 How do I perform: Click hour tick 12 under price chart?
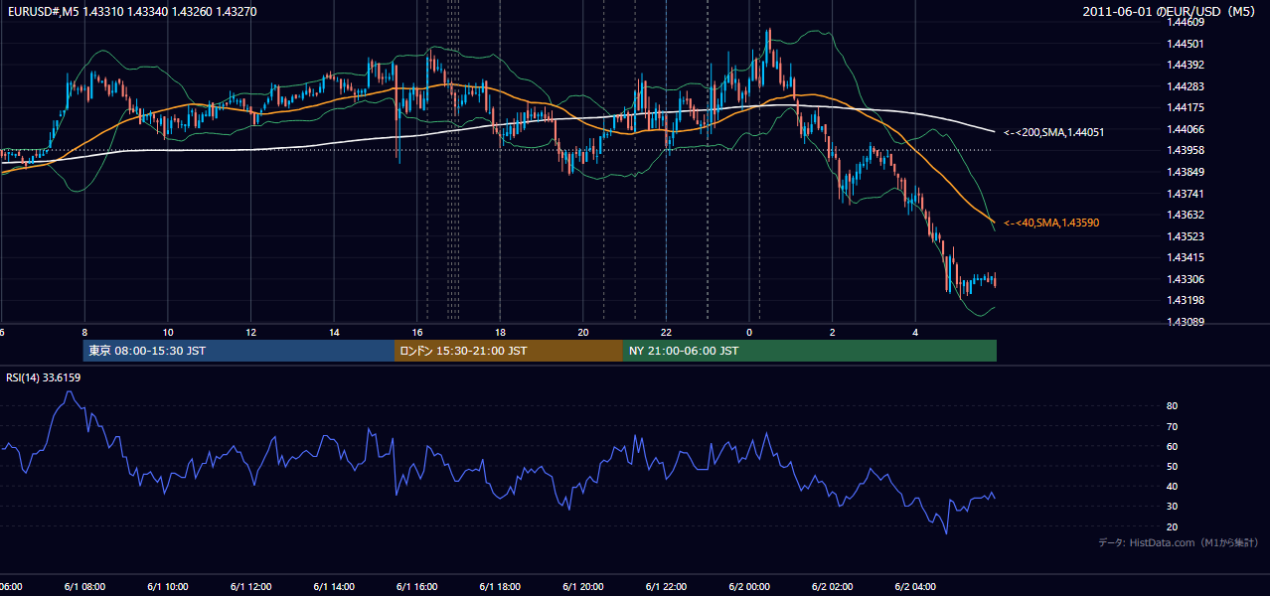click(251, 332)
